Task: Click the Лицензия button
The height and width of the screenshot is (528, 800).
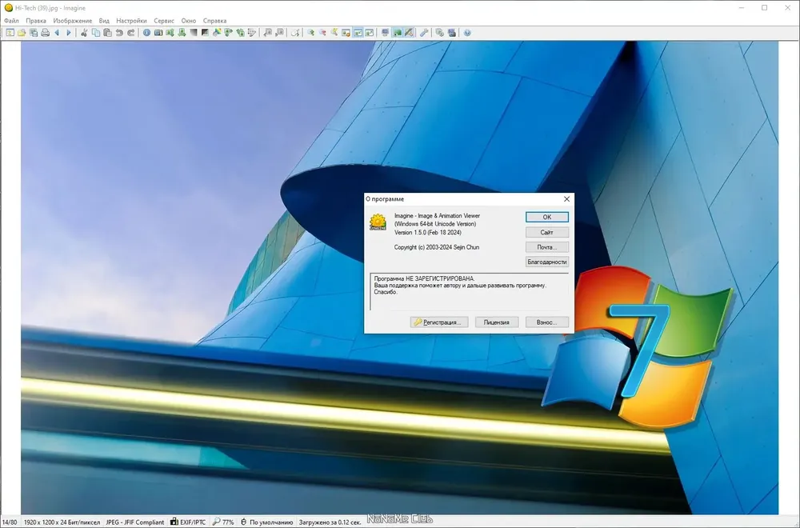Action: [497, 322]
